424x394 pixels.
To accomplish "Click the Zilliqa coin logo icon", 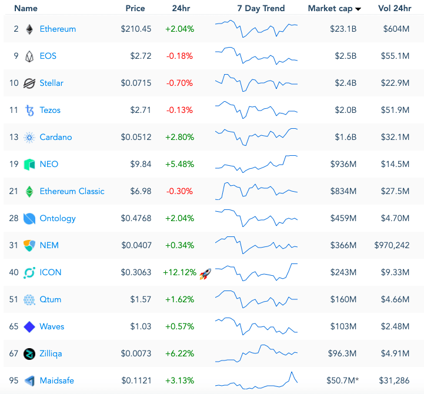I will point(29,353).
